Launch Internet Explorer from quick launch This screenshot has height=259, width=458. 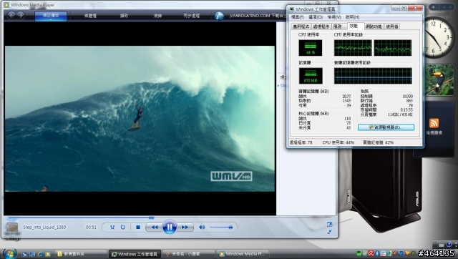[40, 254]
